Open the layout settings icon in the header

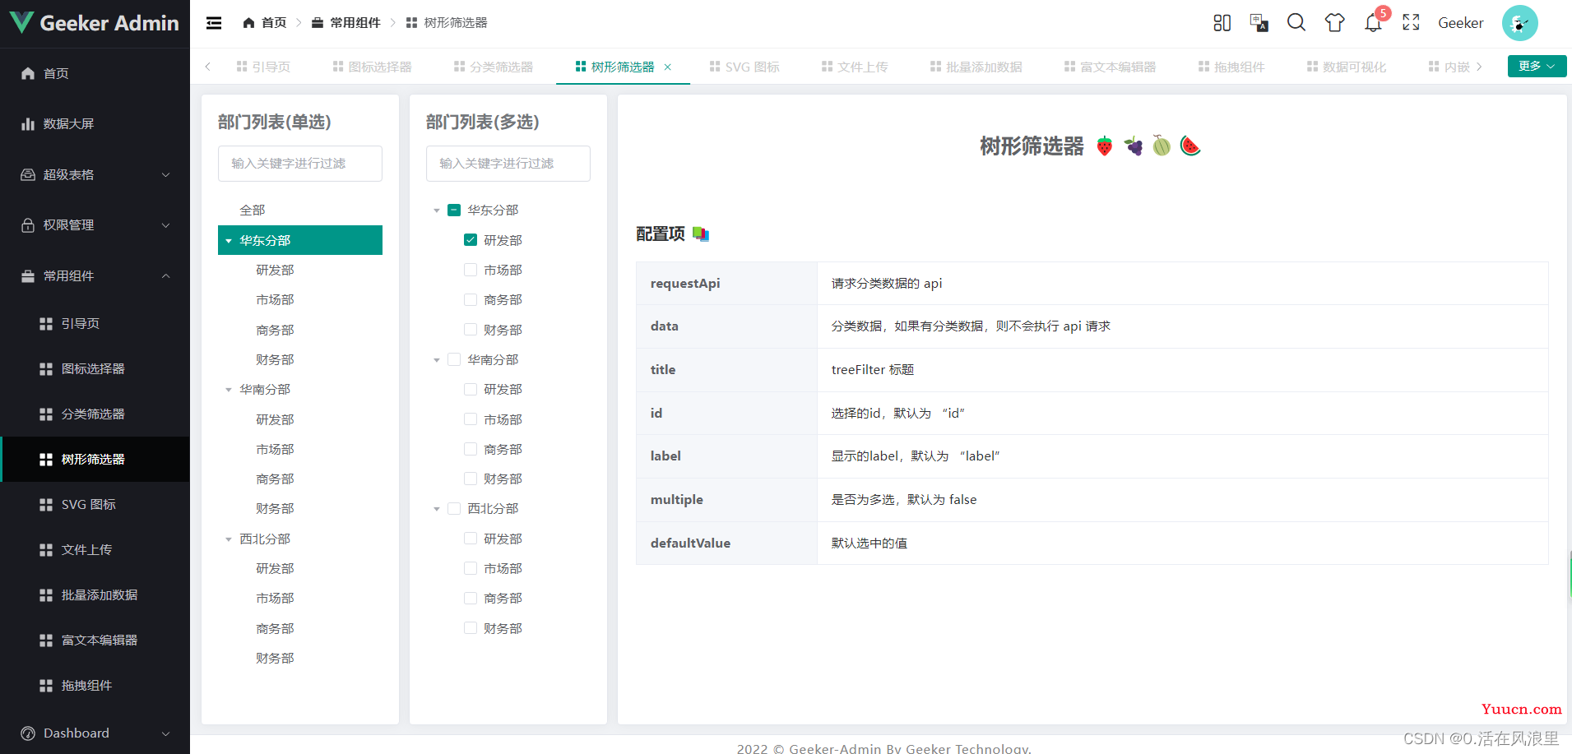(1222, 23)
